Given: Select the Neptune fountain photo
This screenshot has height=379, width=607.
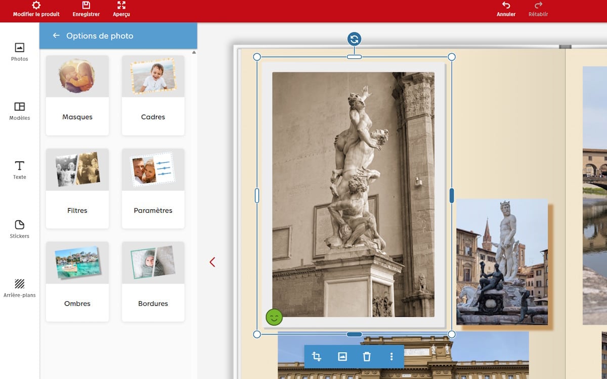Looking at the screenshot, I should [502, 262].
